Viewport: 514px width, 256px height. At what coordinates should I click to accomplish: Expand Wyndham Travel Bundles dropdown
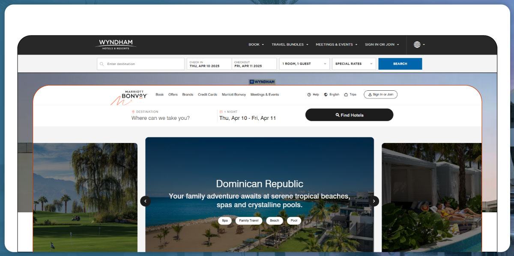(x=290, y=45)
